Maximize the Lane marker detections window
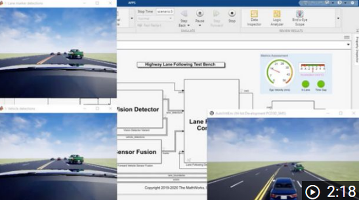359x200 pixels. (97, 3)
